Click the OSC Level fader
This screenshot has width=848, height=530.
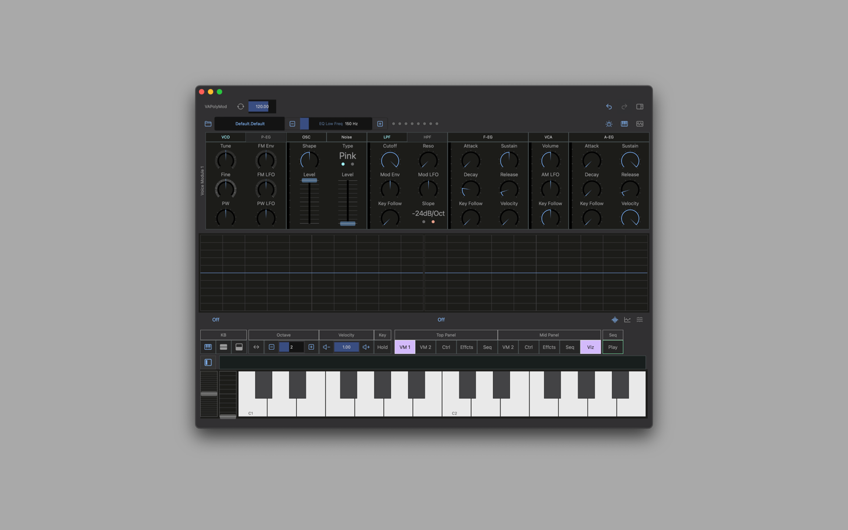point(309,202)
